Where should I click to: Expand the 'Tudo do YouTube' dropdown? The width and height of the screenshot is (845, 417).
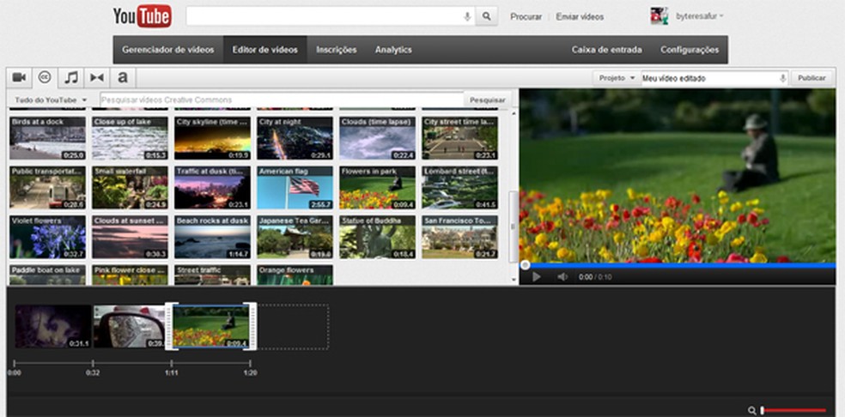pos(52,100)
